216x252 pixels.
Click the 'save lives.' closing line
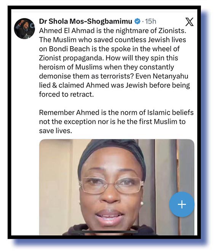56,131
